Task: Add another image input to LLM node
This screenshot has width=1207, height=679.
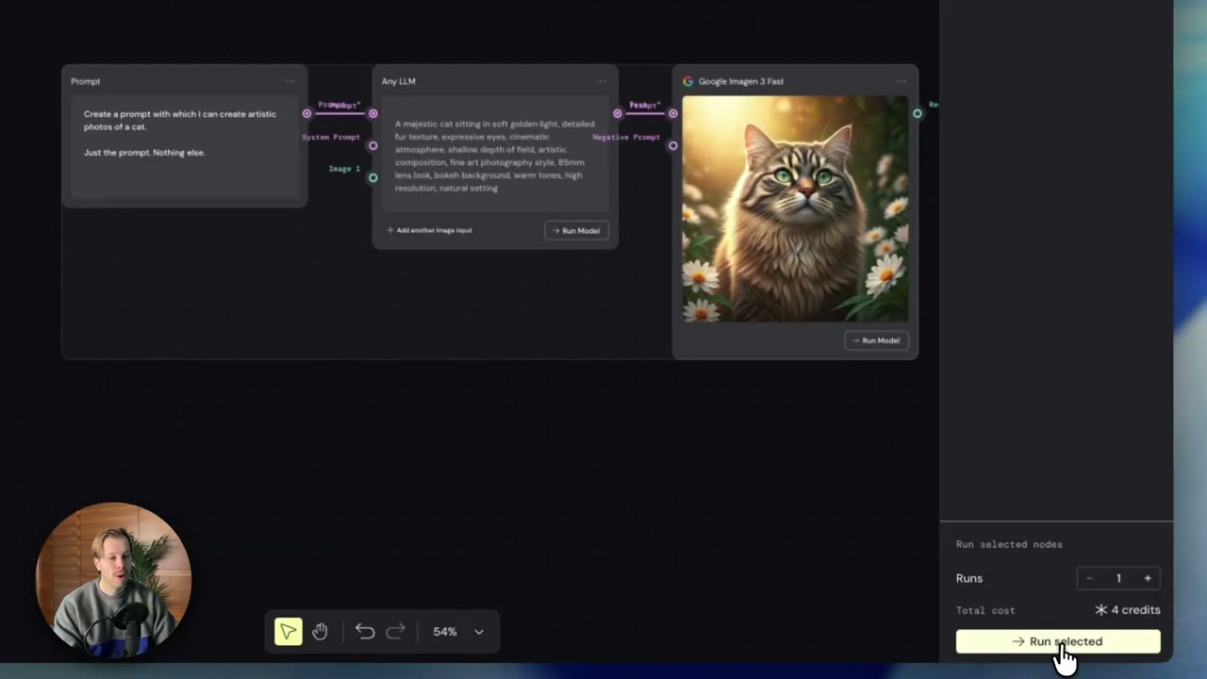Action: (x=429, y=230)
